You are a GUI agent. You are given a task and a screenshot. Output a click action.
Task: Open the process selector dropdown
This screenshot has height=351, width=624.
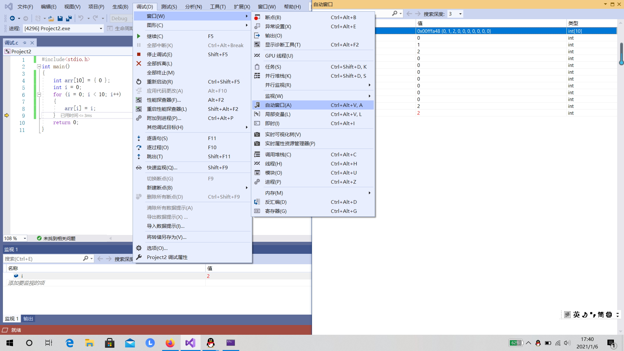pos(101,29)
